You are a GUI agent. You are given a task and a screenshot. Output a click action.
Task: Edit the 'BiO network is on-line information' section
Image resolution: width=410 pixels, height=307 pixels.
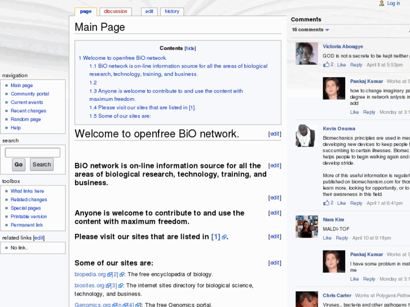point(275,166)
